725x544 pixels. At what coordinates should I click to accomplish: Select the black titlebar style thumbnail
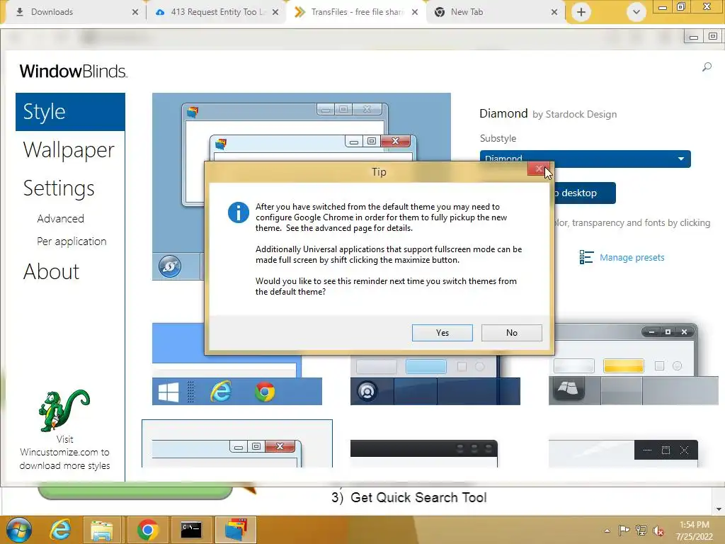[424, 454]
